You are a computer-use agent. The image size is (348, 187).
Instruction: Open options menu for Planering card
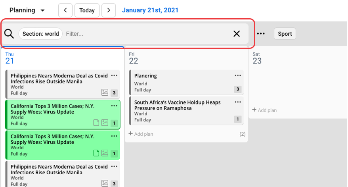pyautogui.click(x=238, y=75)
